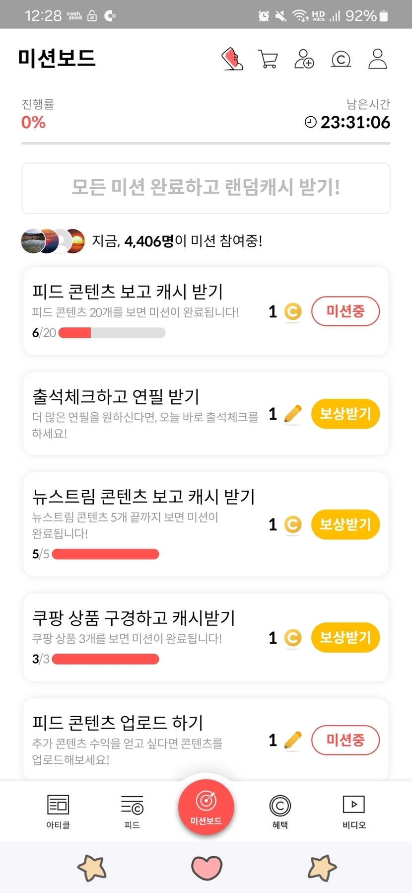Open the 혜택 tab
This screenshot has height=893, width=412.
click(280, 812)
